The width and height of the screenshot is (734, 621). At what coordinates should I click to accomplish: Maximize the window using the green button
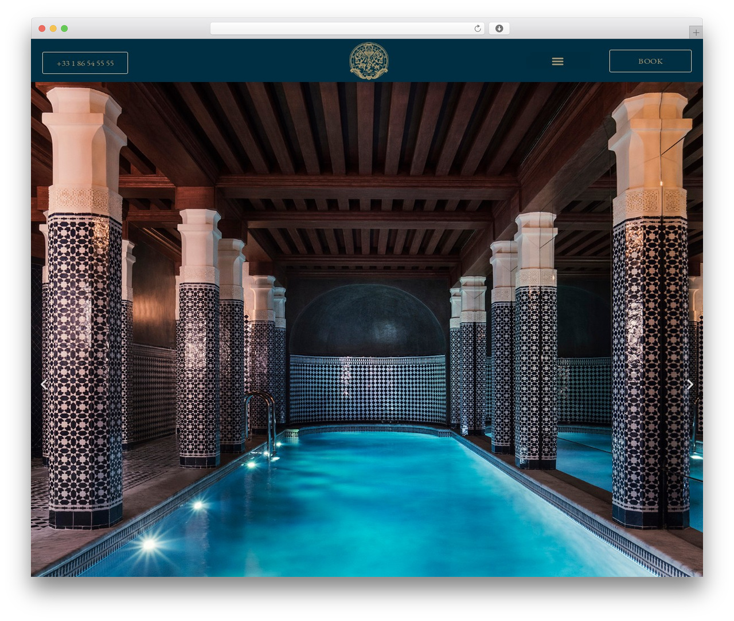(64, 29)
